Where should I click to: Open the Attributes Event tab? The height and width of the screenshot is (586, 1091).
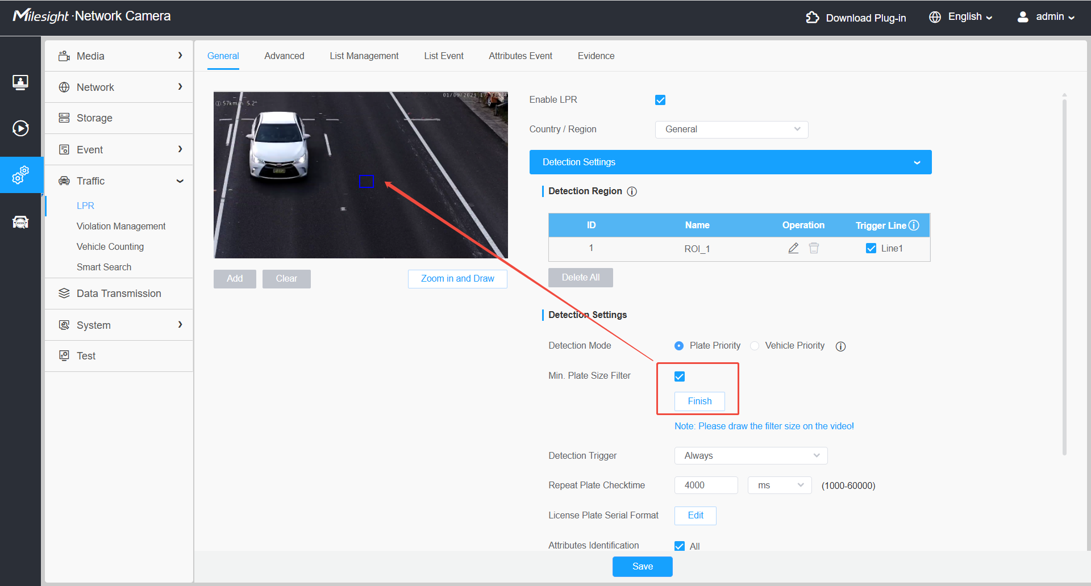click(520, 56)
